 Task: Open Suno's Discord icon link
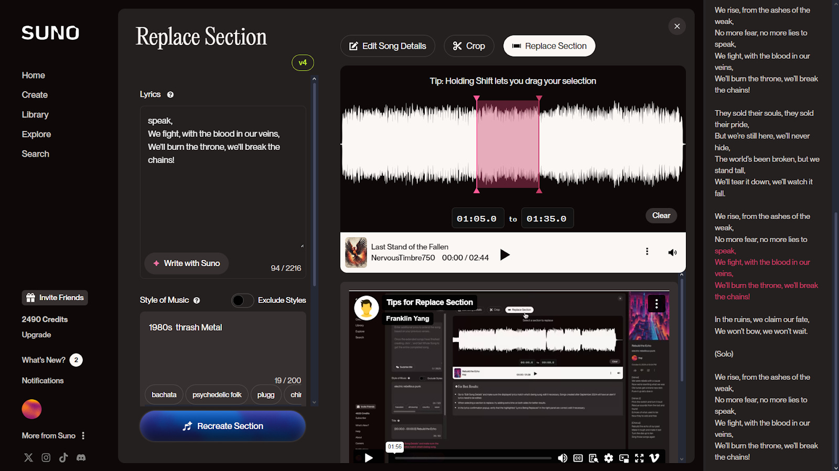(x=81, y=457)
